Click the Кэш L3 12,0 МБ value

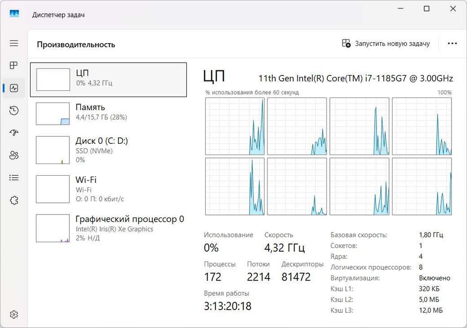click(x=430, y=310)
